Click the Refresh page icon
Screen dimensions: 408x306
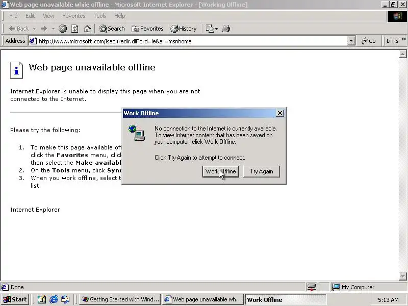(x=75, y=29)
